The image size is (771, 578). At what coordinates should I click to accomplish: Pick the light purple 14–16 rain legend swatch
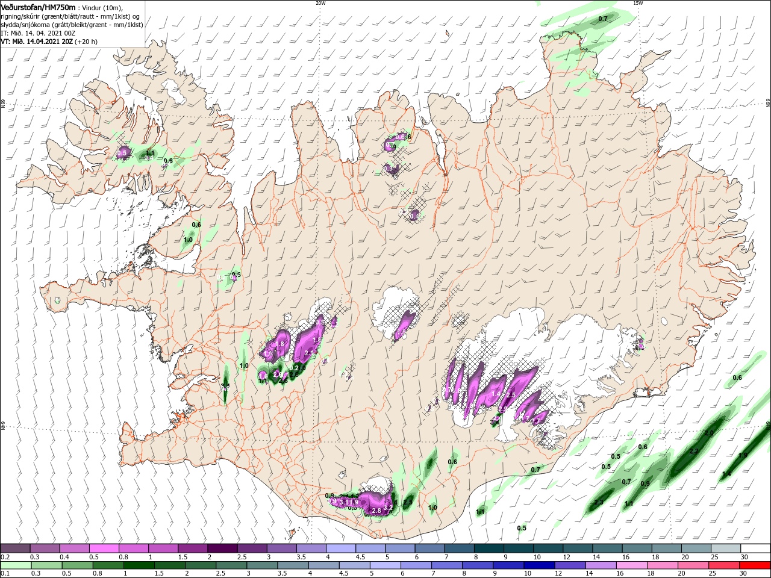[x=602, y=565]
